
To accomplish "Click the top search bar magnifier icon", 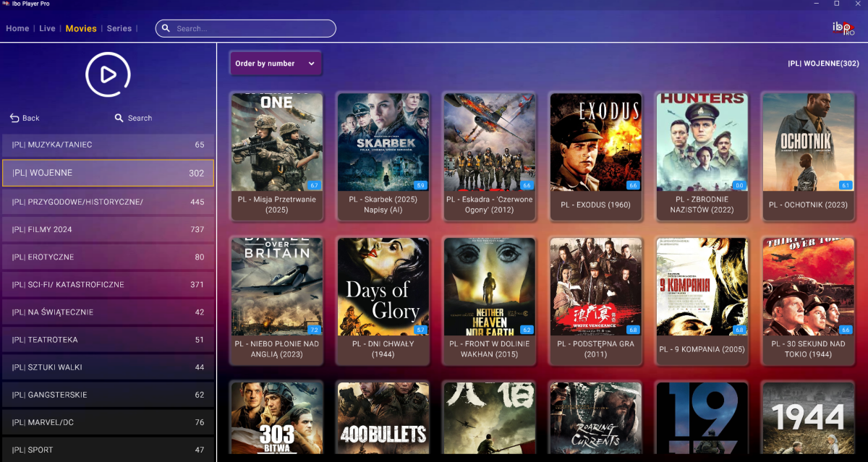I will click(166, 28).
